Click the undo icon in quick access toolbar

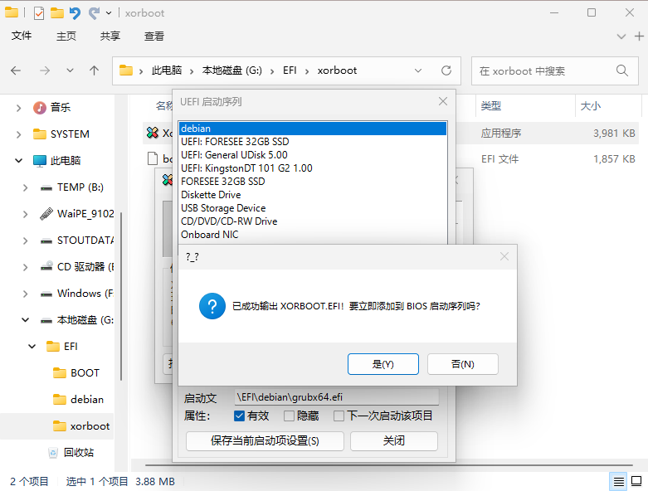point(75,13)
